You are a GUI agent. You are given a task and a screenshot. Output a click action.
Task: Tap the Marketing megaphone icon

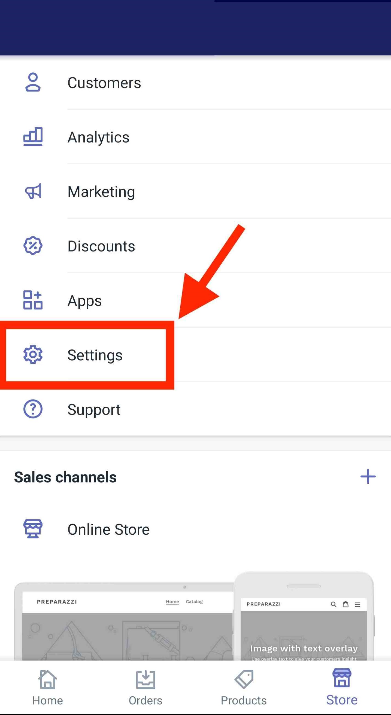[33, 191]
